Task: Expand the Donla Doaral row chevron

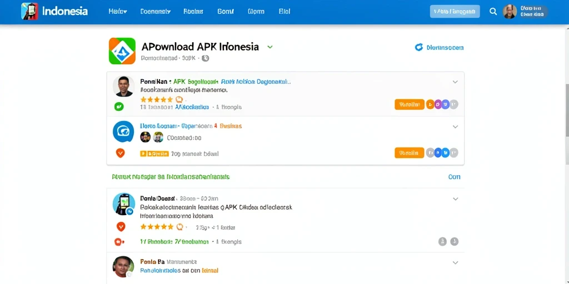Action: pos(455,199)
